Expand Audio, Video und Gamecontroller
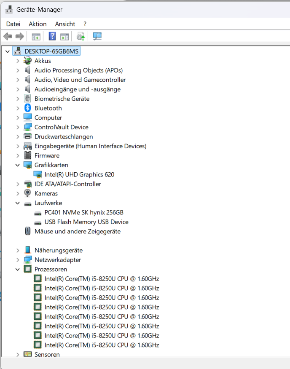The image size is (290, 369). [18, 80]
